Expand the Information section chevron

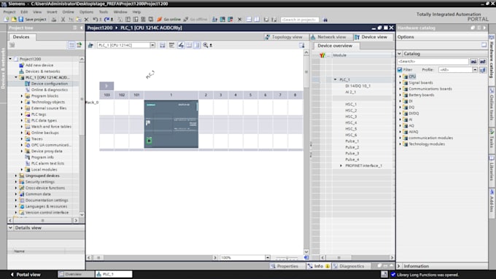pos(399,266)
